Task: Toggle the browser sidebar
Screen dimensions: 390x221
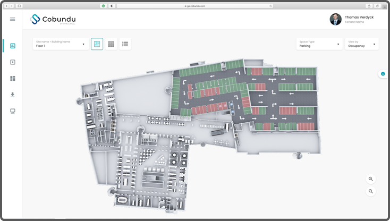Action: (19, 6)
